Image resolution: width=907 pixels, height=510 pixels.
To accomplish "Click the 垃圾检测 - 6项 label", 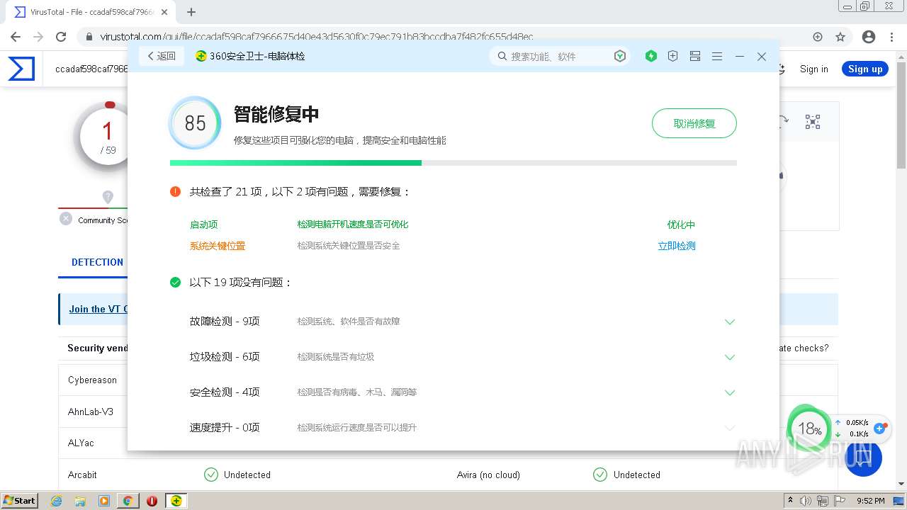I will 225,356.
